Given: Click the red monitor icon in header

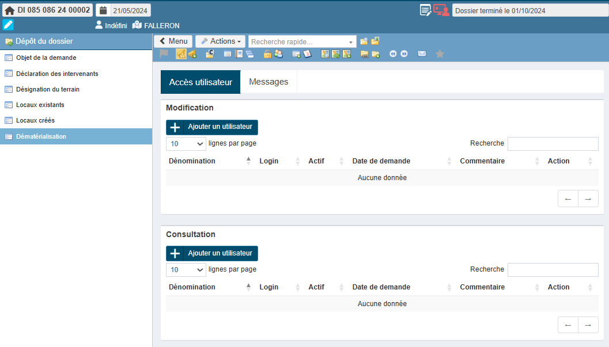Looking at the screenshot, I should coord(441,10).
